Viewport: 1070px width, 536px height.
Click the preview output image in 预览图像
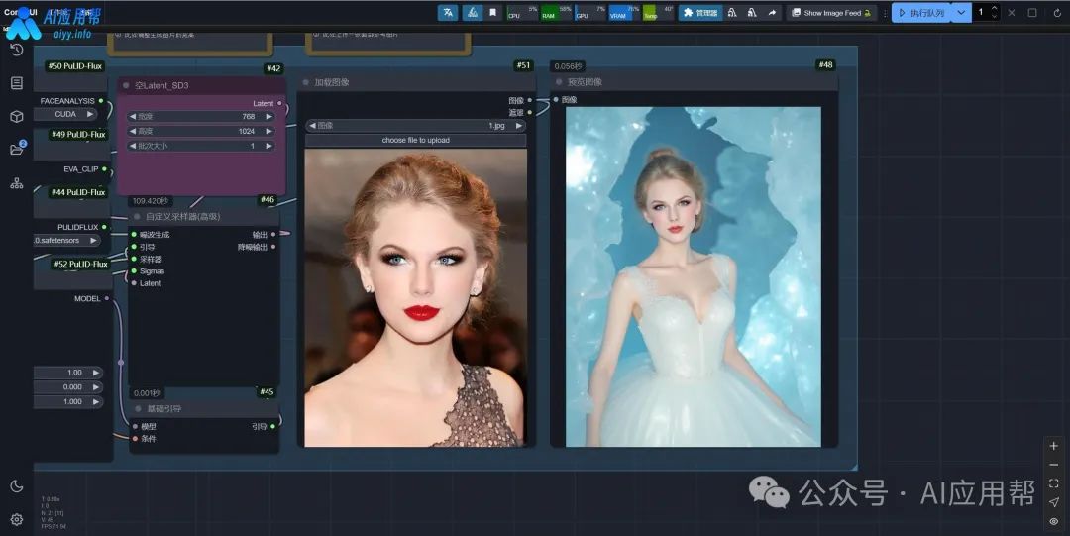click(694, 276)
